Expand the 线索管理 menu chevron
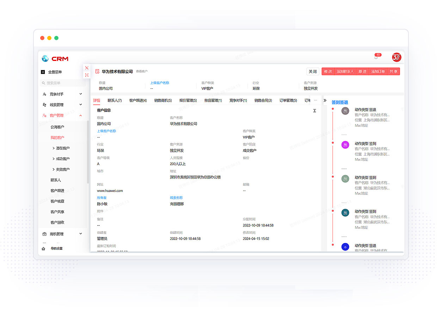The image size is (437, 310). (x=81, y=105)
